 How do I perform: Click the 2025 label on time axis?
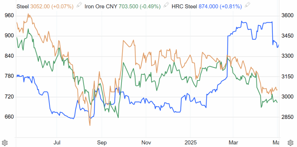pyautogui.click(x=190, y=142)
